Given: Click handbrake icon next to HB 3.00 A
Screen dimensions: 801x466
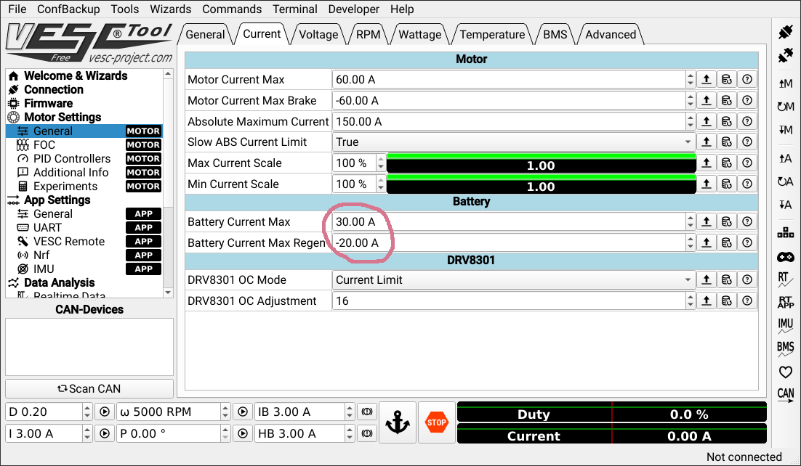Looking at the screenshot, I should pyautogui.click(x=367, y=434).
